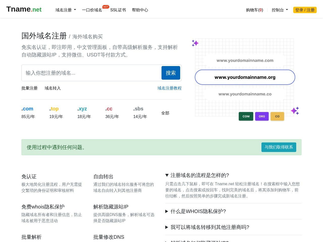Click the 自由转出 feature heading

pos(103,176)
